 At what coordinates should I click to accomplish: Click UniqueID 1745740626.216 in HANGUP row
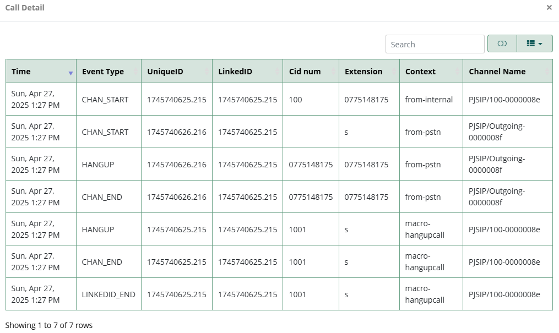point(176,165)
